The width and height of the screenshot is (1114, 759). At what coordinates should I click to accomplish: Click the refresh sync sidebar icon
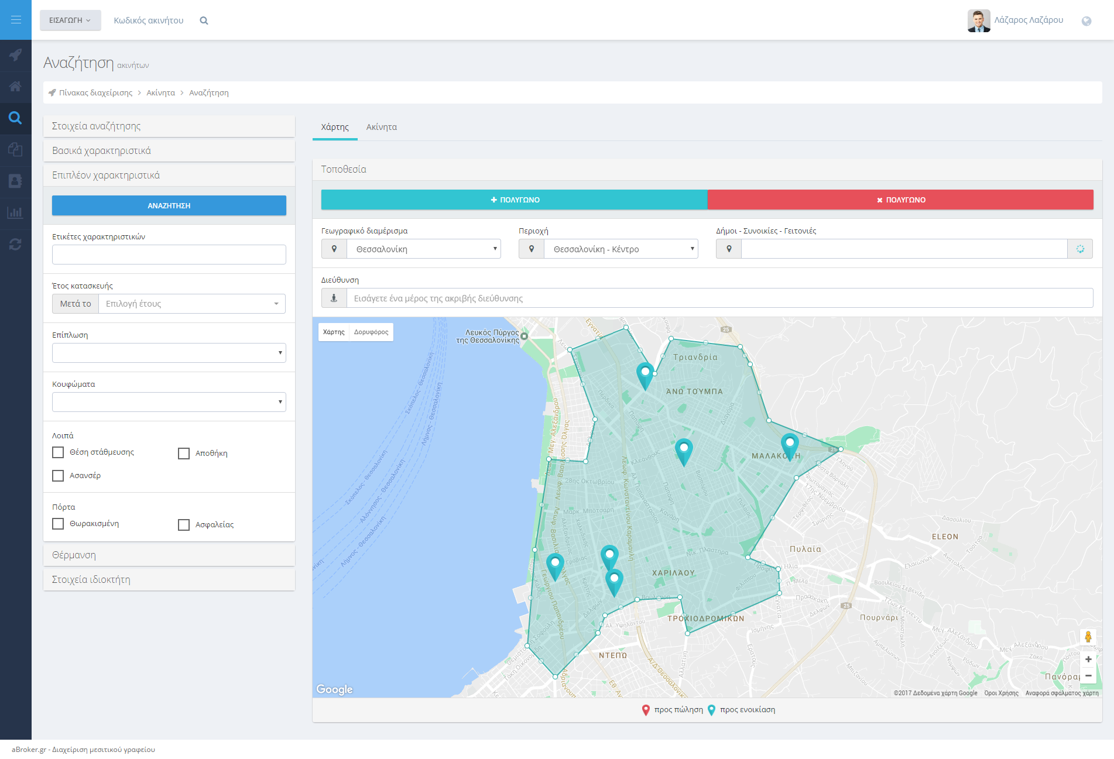[16, 244]
